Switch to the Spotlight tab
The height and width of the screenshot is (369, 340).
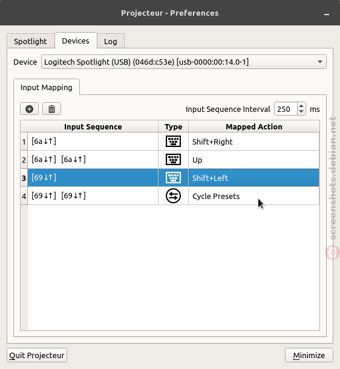(x=31, y=41)
